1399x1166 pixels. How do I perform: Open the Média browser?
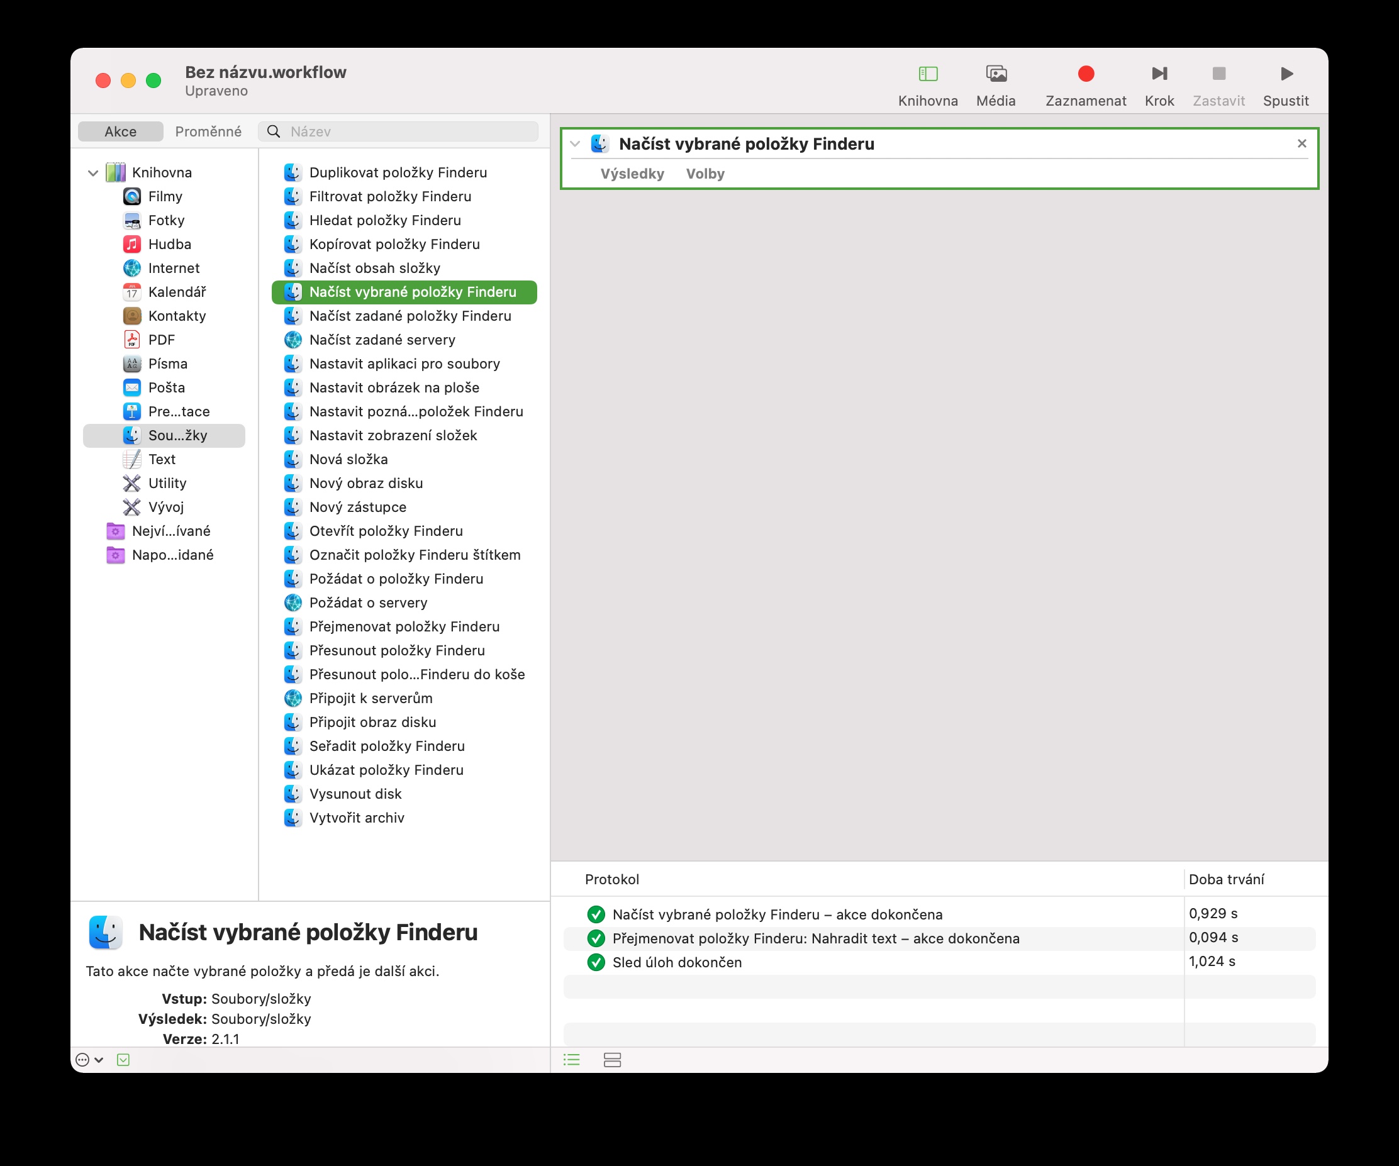[x=995, y=74]
